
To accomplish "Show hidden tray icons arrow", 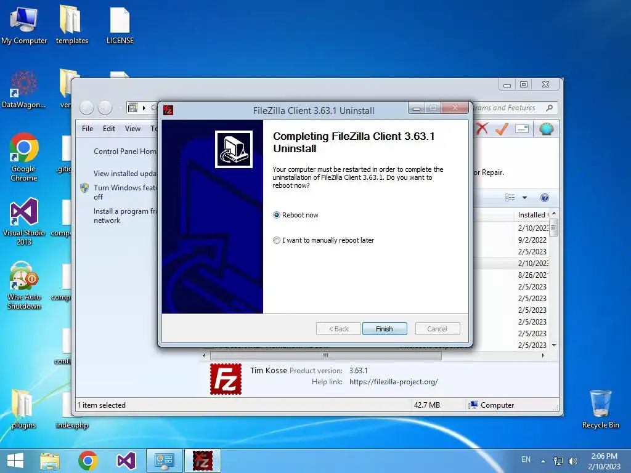I will tap(543, 461).
